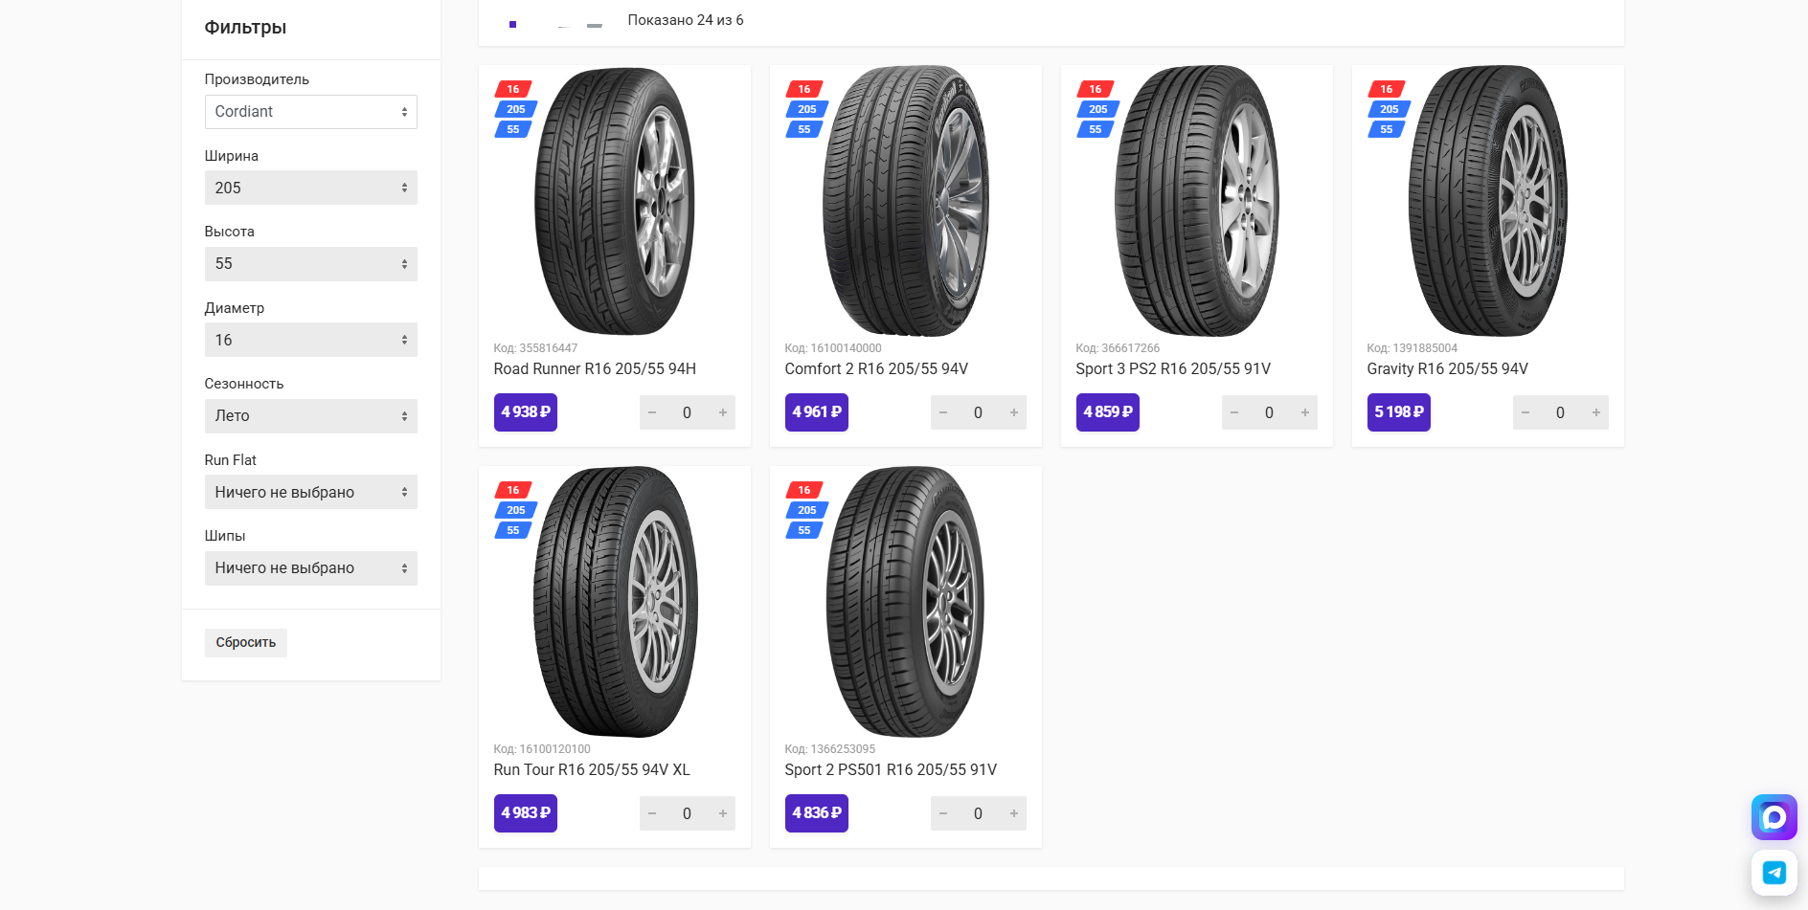Reduce quantity for Run Tour tire

click(x=652, y=813)
